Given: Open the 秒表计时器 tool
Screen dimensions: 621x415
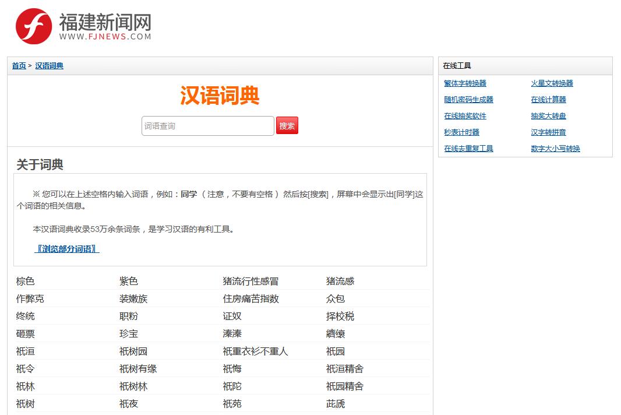Looking at the screenshot, I should pyautogui.click(x=463, y=132).
